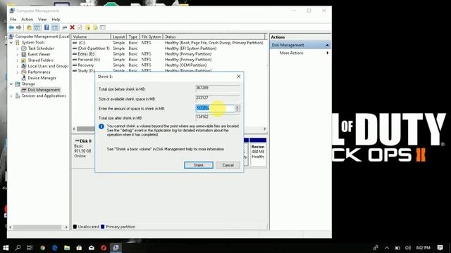Sort by the Type column header

(x=133, y=37)
